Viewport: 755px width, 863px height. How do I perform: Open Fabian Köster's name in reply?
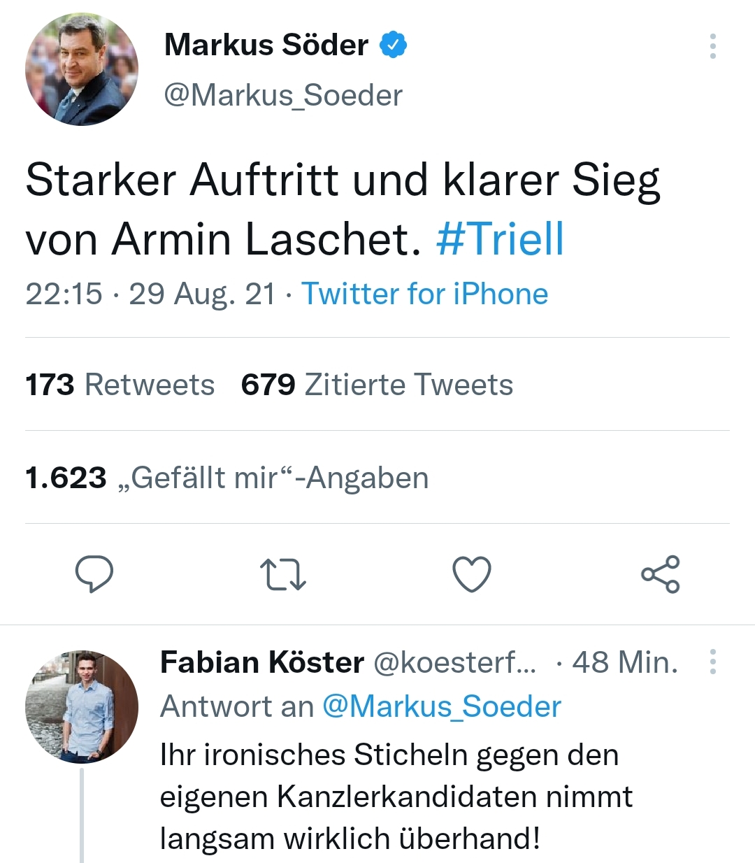(x=262, y=662)
